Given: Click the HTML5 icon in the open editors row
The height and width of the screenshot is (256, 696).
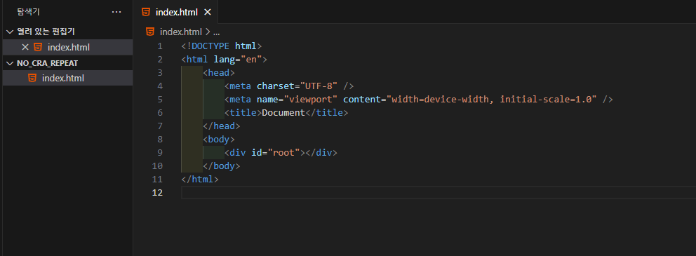Looking at the screenshot, I should tap(38, 47).
